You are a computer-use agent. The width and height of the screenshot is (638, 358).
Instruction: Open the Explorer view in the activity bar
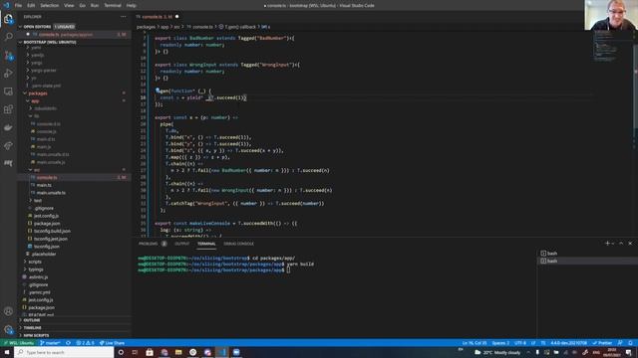[x=8, y=19]
